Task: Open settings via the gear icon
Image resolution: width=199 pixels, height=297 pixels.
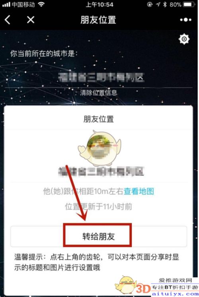Action: [184, 39]
